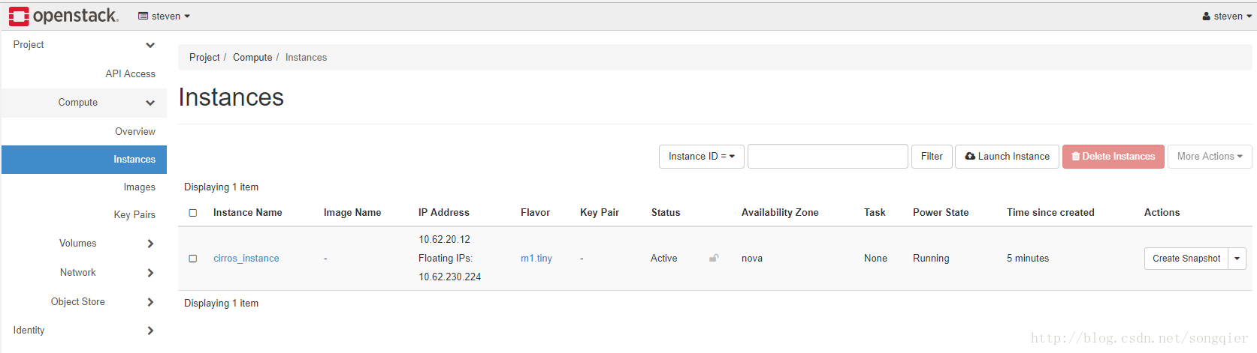
Task: Click the m1.tiny flavor link
Action: click(536, 259)
